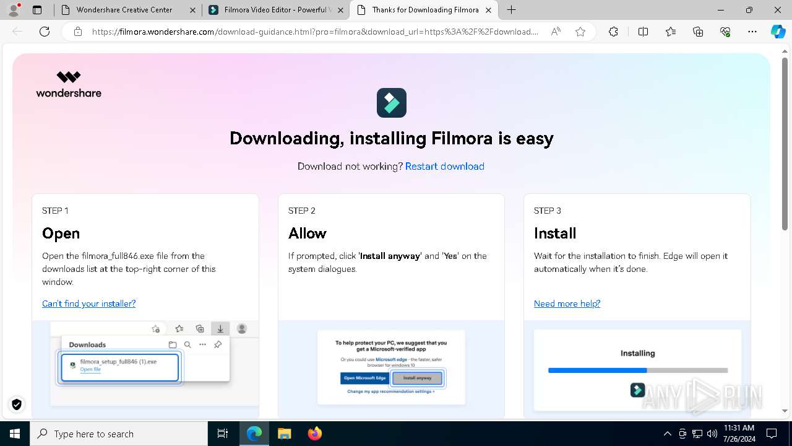
Task: View site information lock icon
Action: click(78, 32)
